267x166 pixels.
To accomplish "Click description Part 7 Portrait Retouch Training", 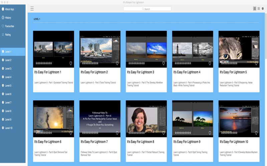I will coord(146,153).
